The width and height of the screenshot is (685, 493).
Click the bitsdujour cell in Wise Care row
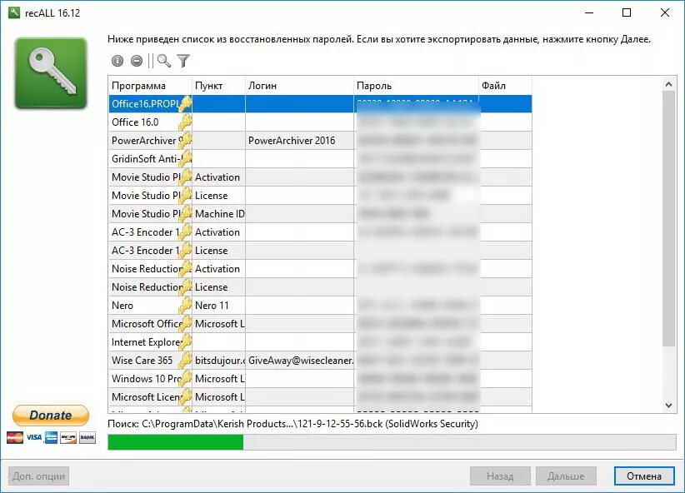coord(218,361)
